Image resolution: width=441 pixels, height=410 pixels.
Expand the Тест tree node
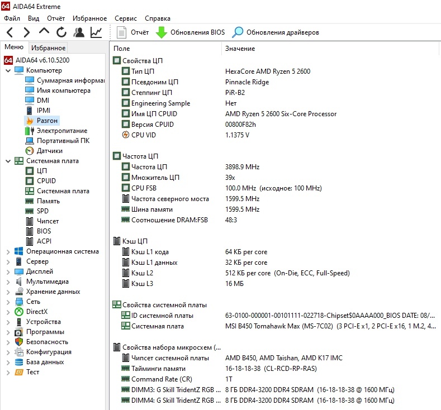point(8,373)
